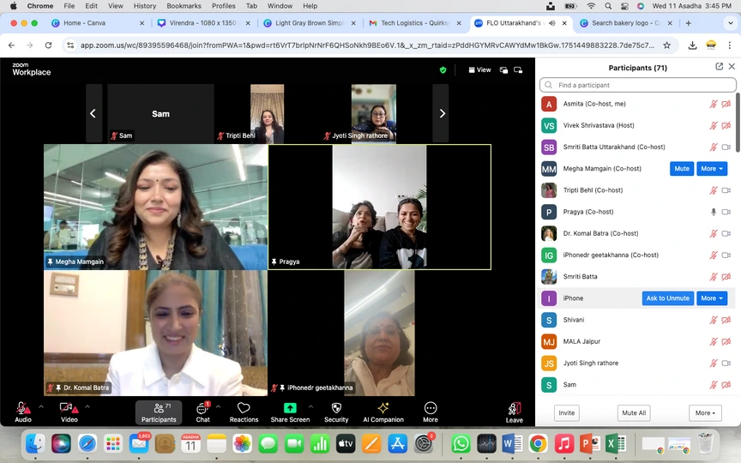Image resolution: width=741 pixels, height=463 pixels.
Task: Open the Bookmarks menu in menu bar
Action: tap(184, 6)
